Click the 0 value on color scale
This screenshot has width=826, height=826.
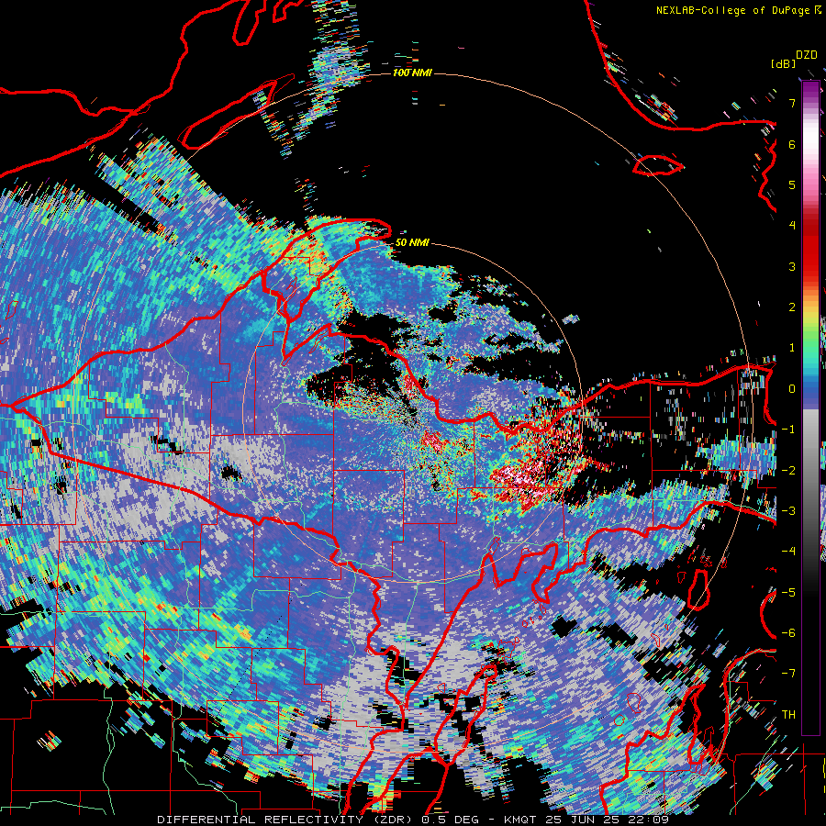coord(792,389)
